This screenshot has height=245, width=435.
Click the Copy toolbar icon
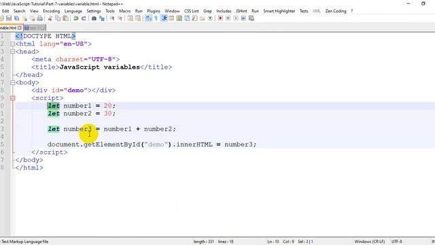tap(58, 18)
